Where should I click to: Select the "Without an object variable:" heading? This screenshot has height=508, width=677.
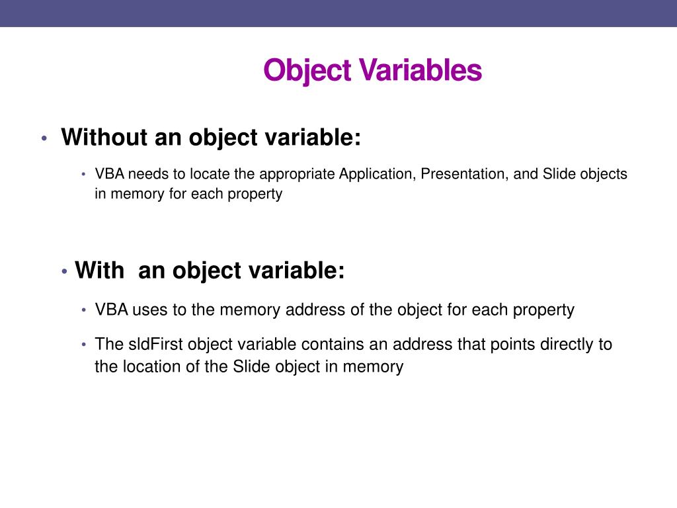211,138
